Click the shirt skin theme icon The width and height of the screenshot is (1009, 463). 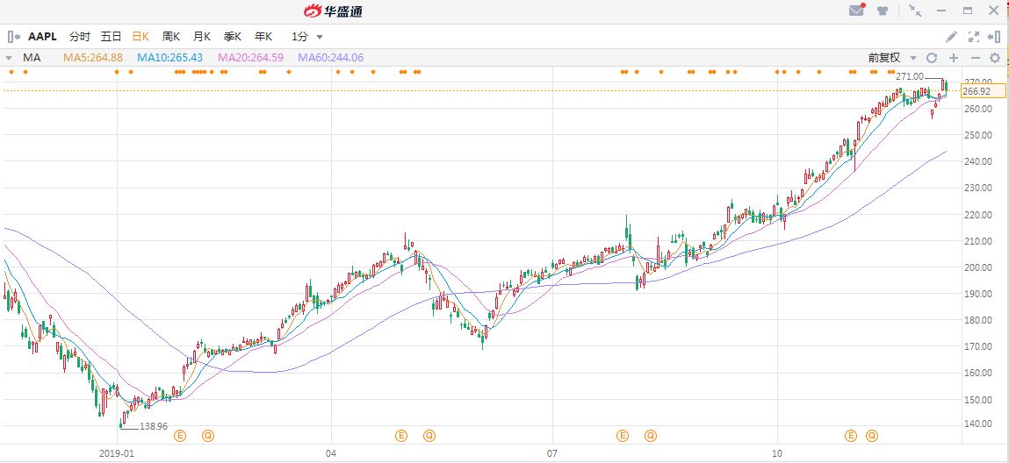coord(883,11)
